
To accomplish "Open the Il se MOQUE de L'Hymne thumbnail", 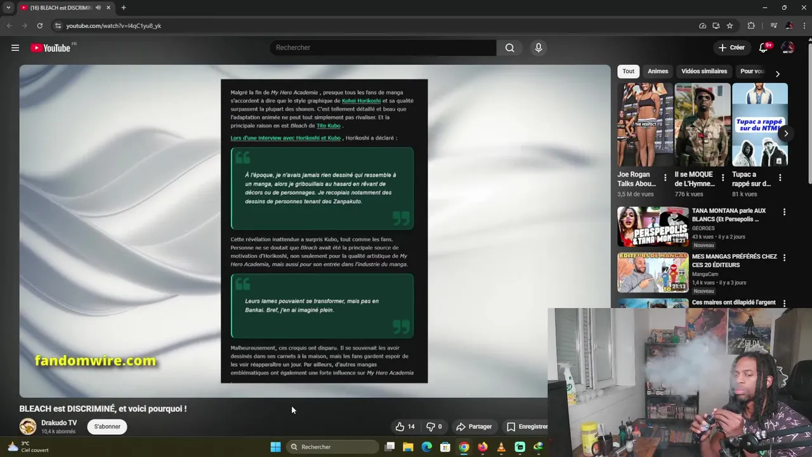I will tap(702, 124).
